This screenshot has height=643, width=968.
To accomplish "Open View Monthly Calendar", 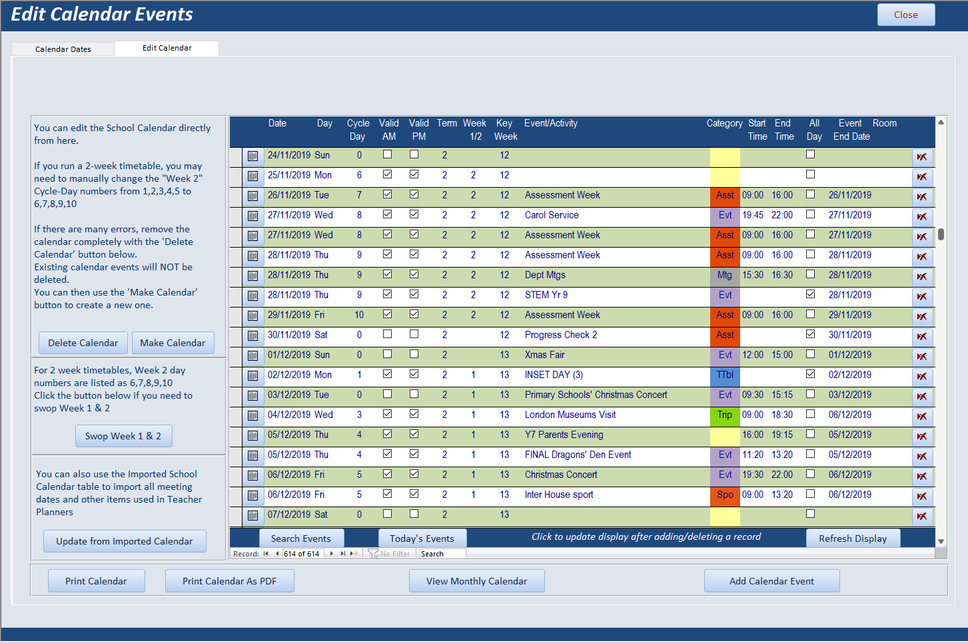I will pyautogui.click(x=477, y=581).
